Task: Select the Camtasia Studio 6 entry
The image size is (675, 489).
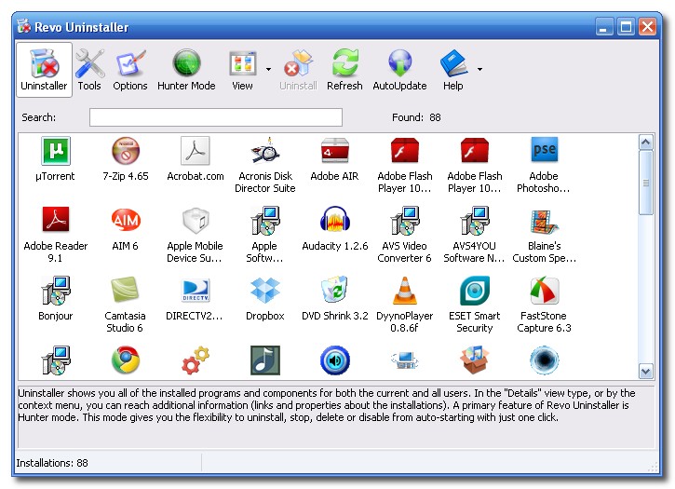Action: 125,292
